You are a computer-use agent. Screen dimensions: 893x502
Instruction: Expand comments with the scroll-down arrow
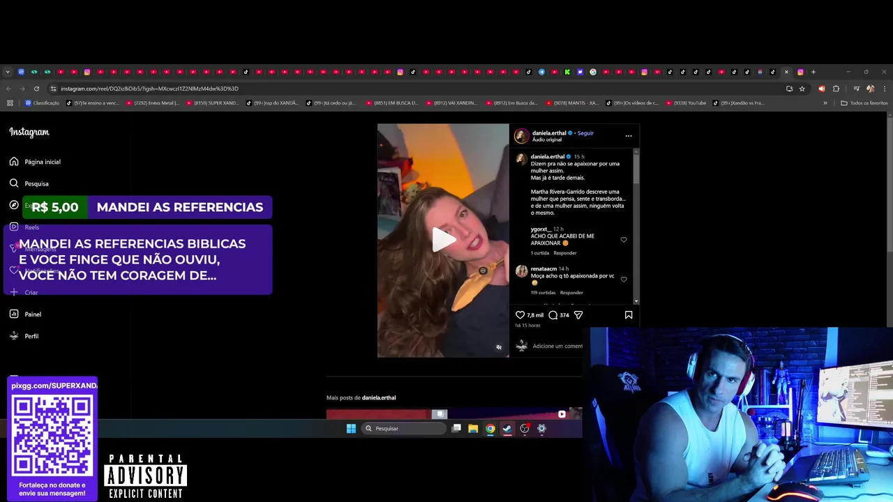636,301
